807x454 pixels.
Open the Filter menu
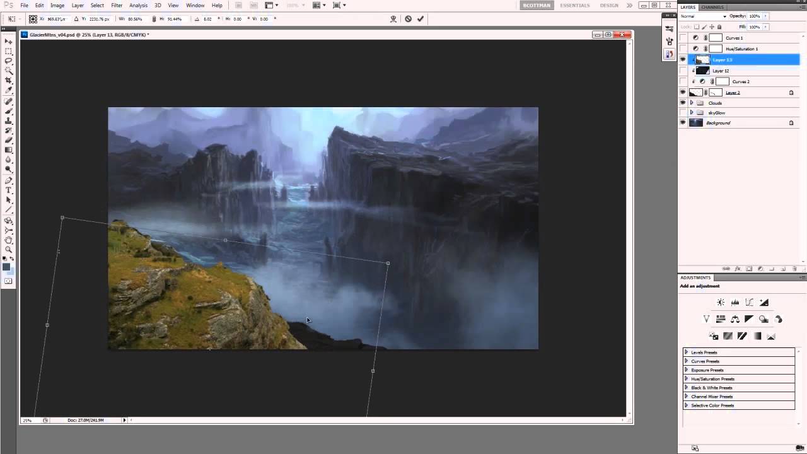pos(117,5)
